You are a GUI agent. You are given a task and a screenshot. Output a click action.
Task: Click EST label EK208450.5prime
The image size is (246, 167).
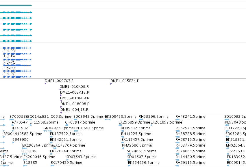tap(121, 117)
